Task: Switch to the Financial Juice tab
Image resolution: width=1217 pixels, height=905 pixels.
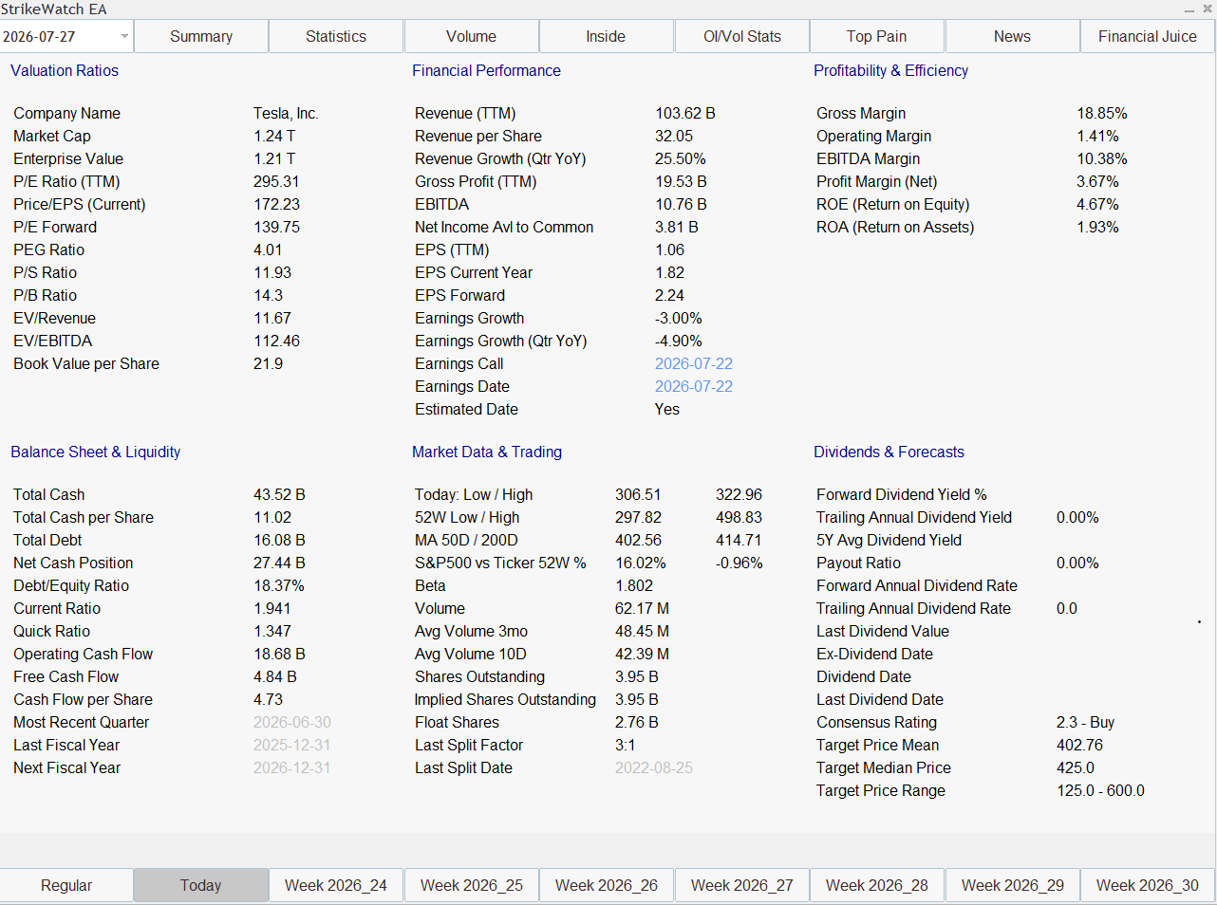Action: click(x=1148, y=37)
